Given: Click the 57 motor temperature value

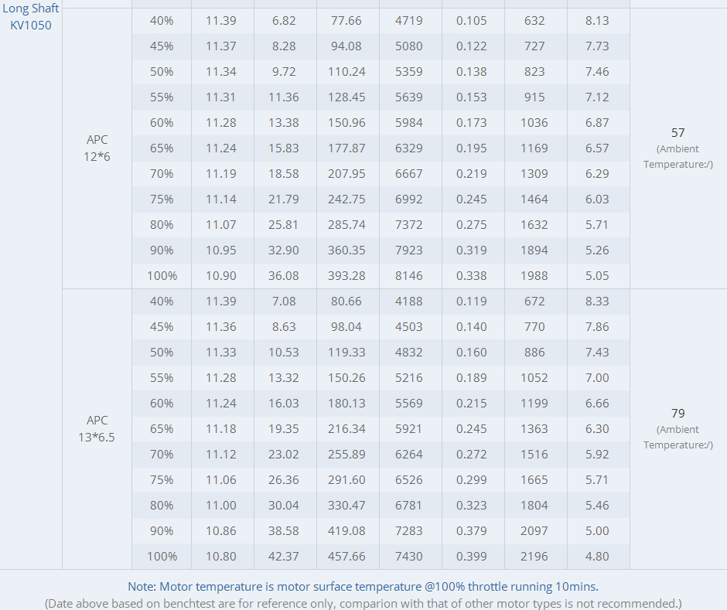Looking at the screenshot, I should 678,133.
